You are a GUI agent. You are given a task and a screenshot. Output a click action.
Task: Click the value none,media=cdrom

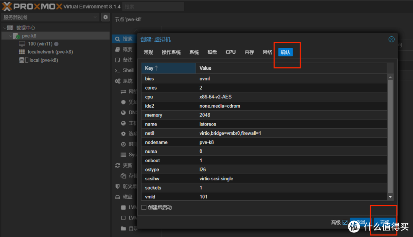[x=220, y=106]
